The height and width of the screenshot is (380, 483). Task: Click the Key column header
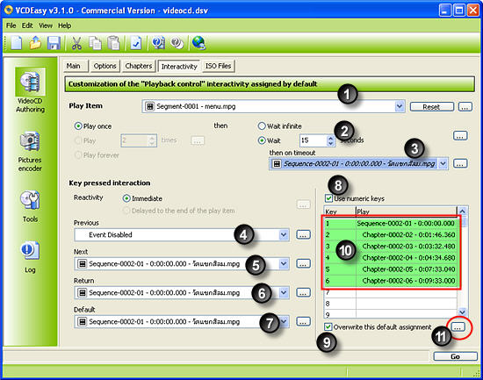click(x=340, y=212)
